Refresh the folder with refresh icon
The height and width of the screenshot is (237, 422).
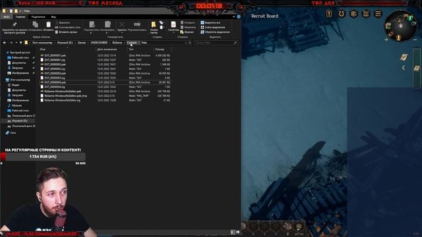click(190, 43)
